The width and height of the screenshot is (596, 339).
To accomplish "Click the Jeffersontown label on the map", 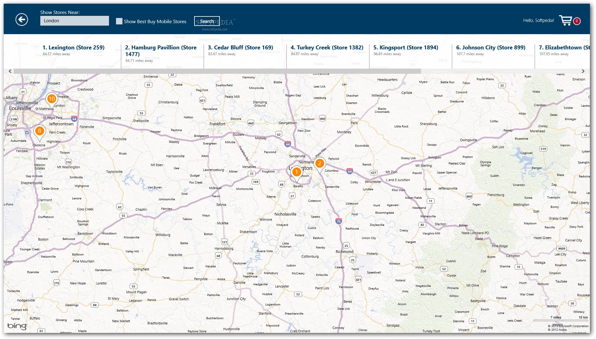I will pyautogui.click(x=61, y=124).
